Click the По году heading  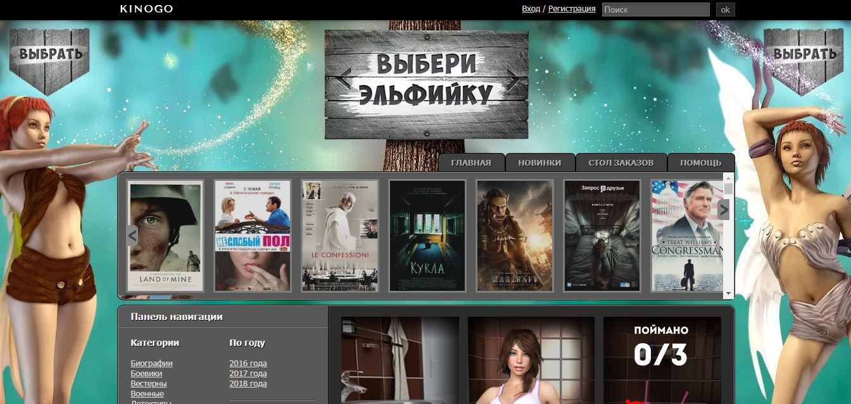247,343
